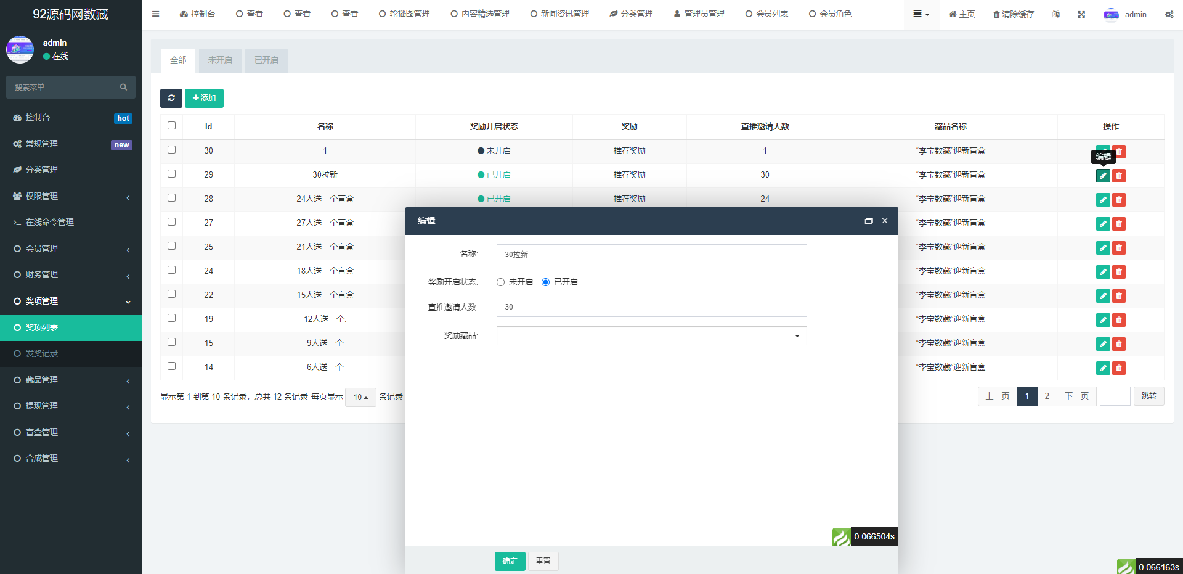Select the 未开启 radio button in dialog

(x=501, y=282)
